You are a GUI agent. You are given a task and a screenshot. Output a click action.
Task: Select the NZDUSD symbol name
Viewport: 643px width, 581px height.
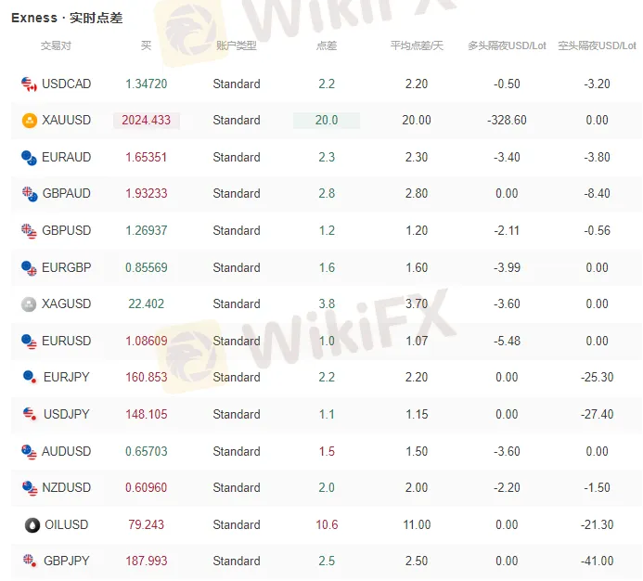pyautogui.click(x=67, y=487)
